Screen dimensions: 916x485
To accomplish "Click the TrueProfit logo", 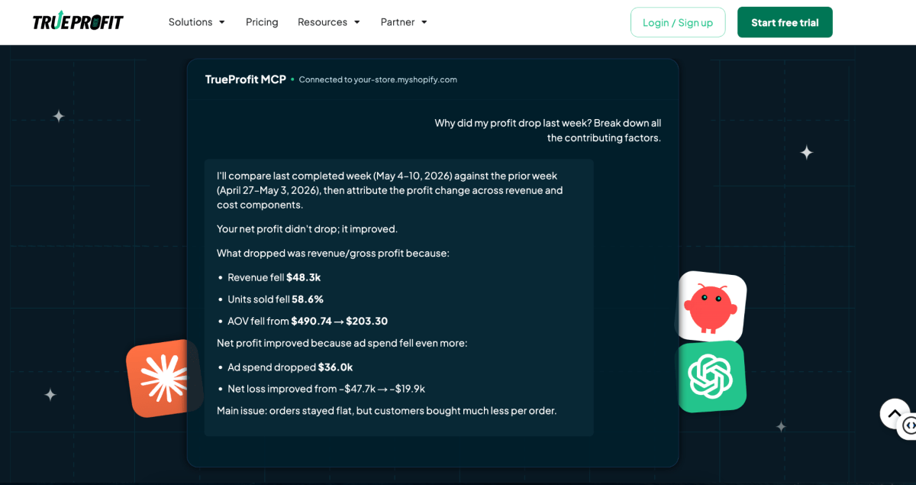I will click(x=78, y=22).
